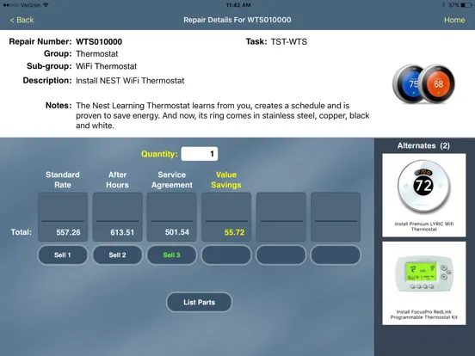Click the Notes paragraph about Nest Learning Thermostat
The image size is (475, 356).
click(223, 115)
